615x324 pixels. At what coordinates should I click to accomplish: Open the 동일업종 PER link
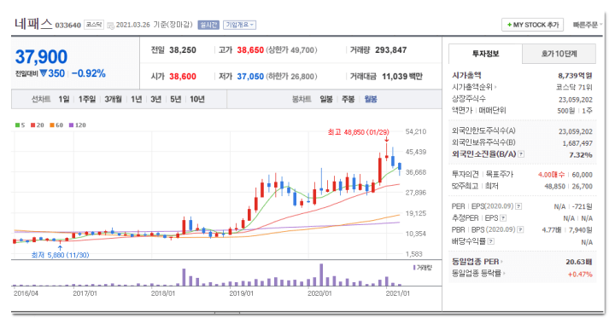click(x=477, y=262)
